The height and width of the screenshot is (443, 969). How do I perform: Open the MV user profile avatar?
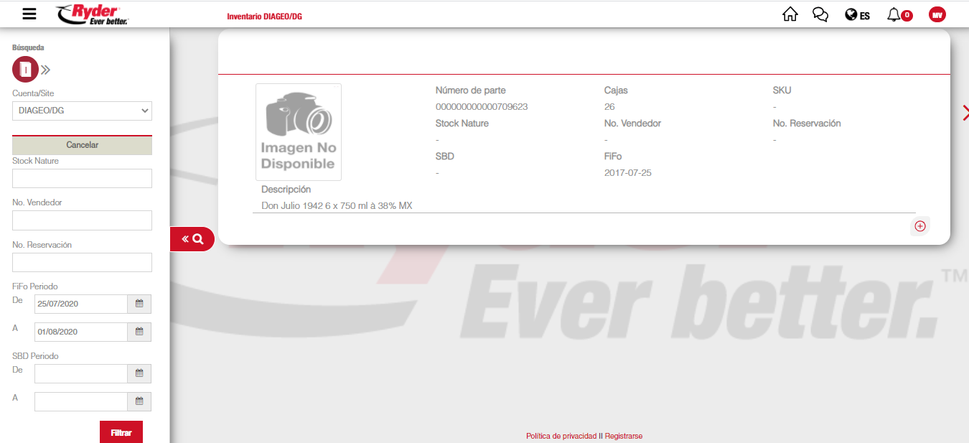pyautogui.click(x=937, y=14)
